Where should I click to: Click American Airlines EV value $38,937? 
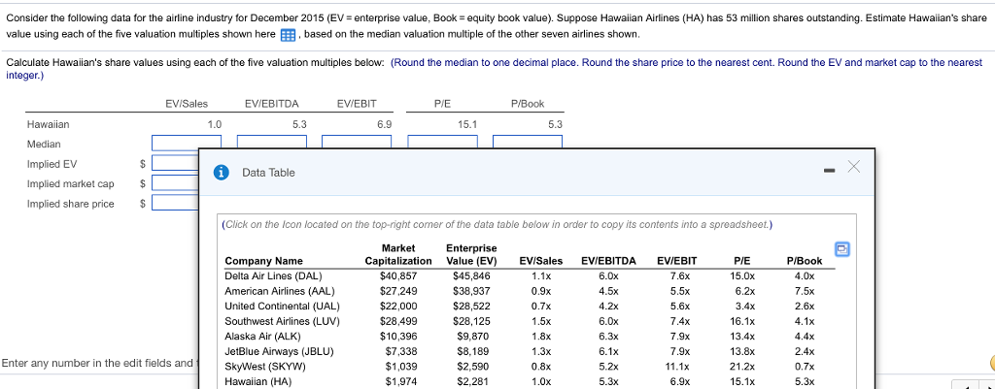click(471, 291)
